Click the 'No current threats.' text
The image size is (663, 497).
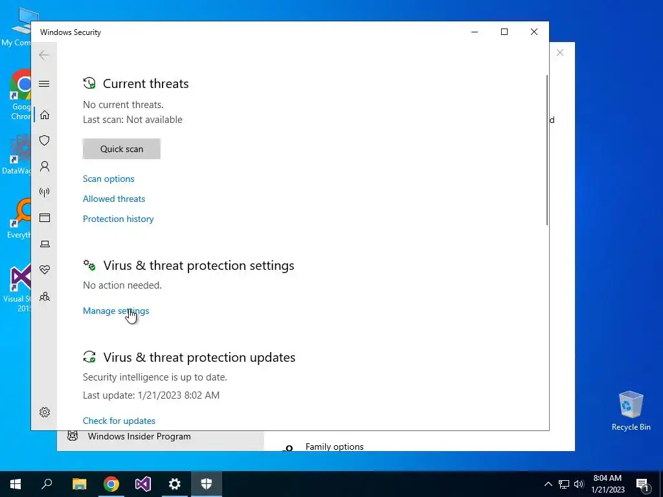tap(123, 105)
